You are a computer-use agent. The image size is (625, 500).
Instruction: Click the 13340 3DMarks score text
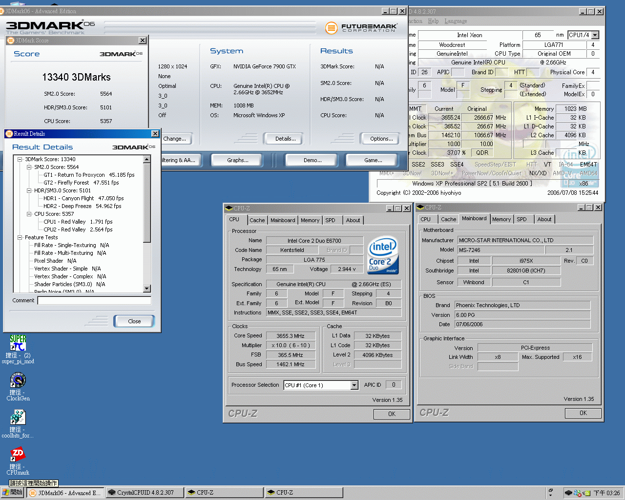[x=77, y=77]
